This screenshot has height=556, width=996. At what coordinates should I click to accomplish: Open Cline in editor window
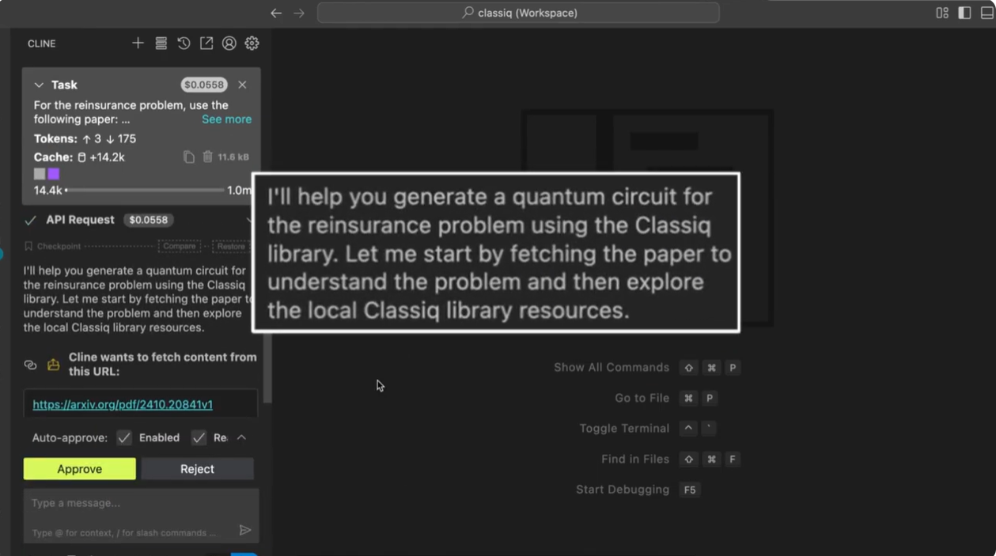pyautogui.click(x=206, y=43)
